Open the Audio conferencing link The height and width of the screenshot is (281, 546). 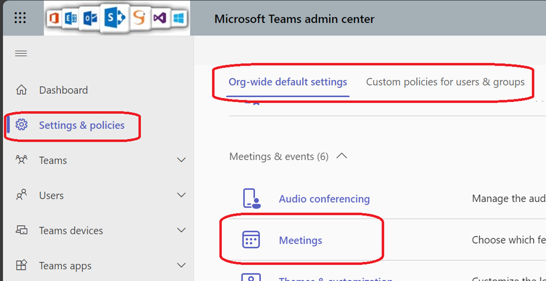click(x=324, y=199)
